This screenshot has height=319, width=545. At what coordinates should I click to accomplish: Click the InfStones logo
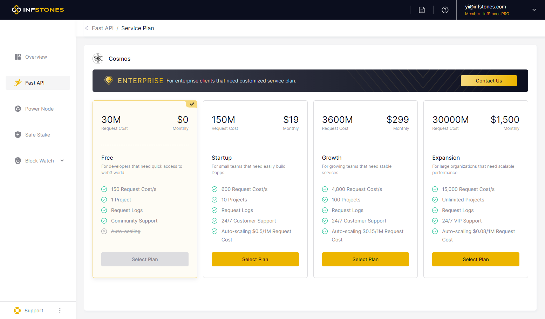[x=38, y=10]
